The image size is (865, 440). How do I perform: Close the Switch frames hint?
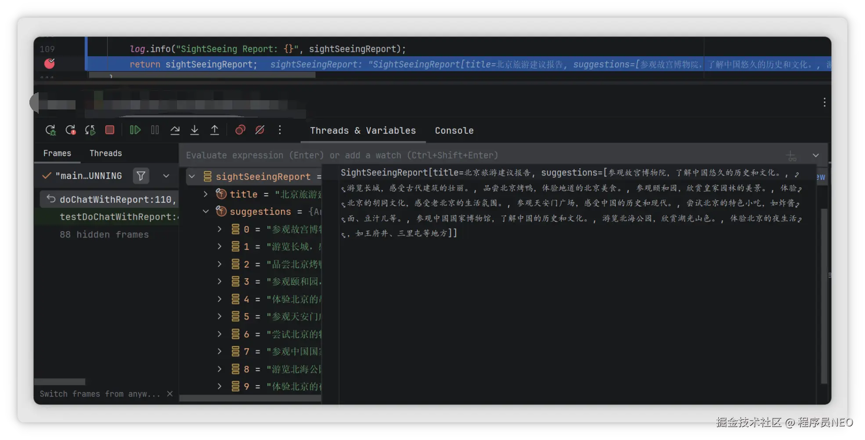click(x=170, y=394)
